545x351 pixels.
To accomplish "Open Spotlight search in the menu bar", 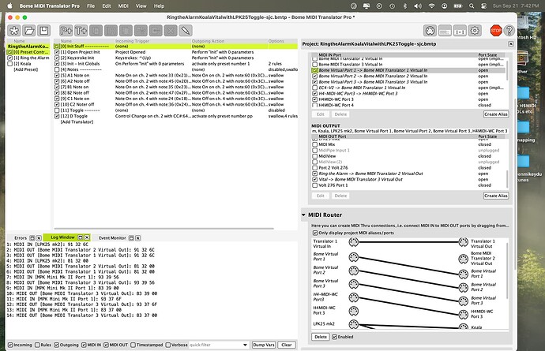I will pyautogui.click(x=472, y=6).
